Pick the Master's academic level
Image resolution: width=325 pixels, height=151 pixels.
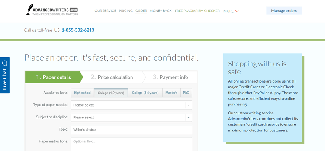point(171,93)
